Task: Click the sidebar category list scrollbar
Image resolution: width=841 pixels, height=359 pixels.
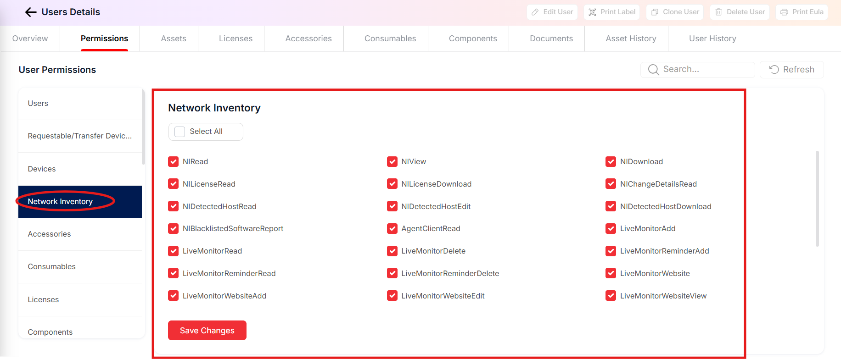Action: click(x=144, y=127)
